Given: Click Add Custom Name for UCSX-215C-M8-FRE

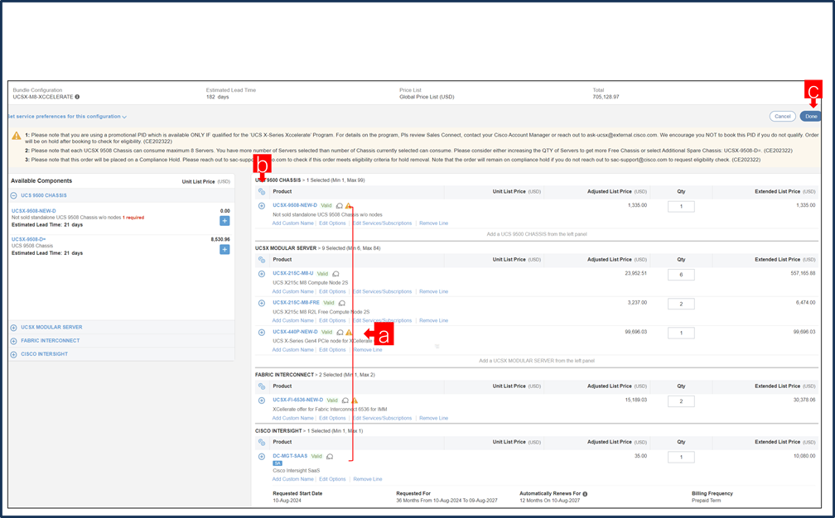Looking at the screenshot, I should [293, 321].
